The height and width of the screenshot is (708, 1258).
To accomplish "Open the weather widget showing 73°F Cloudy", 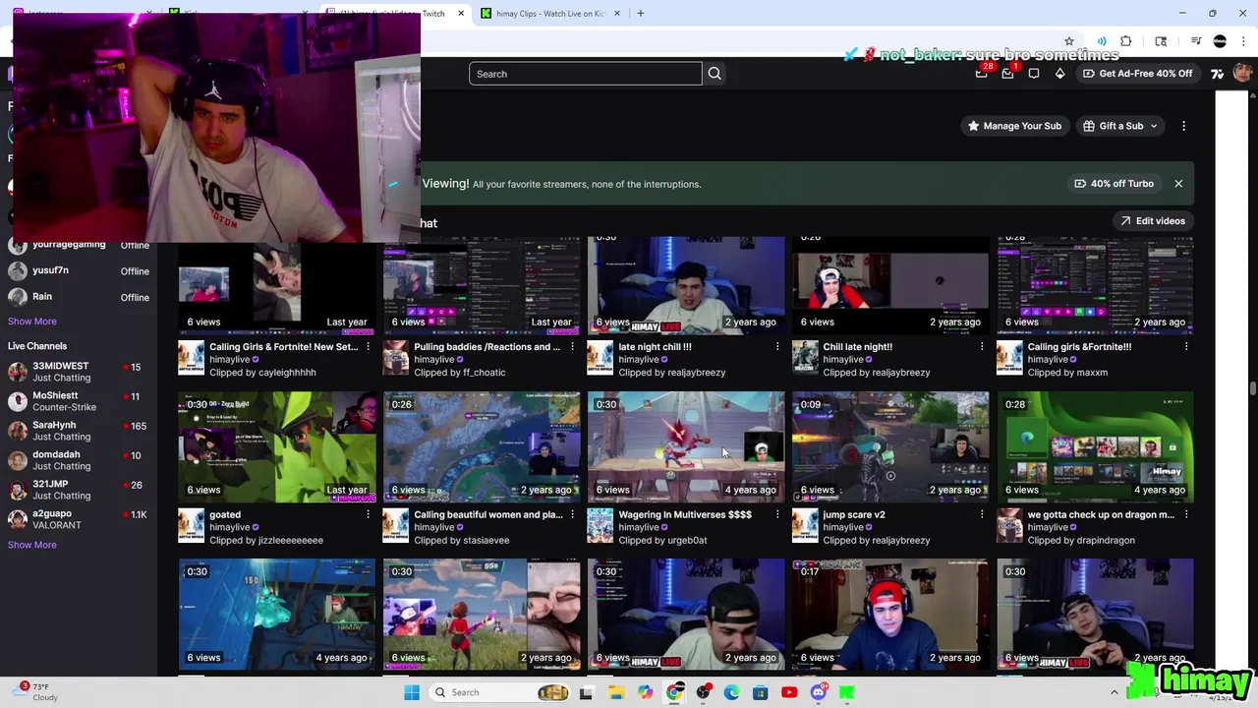I will pos(35,692).
